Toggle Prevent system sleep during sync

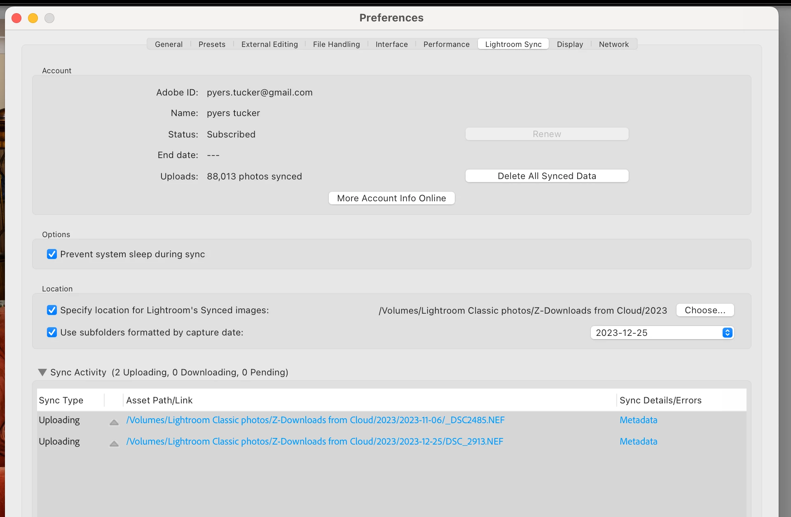pos(52,254)
